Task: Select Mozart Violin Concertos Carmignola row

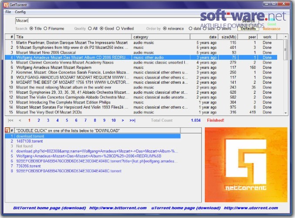Action: click(141, 97)
